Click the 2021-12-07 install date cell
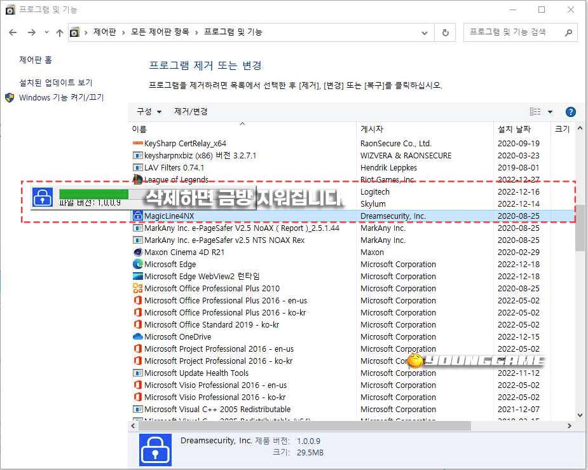588x470 pixels. 518,409
